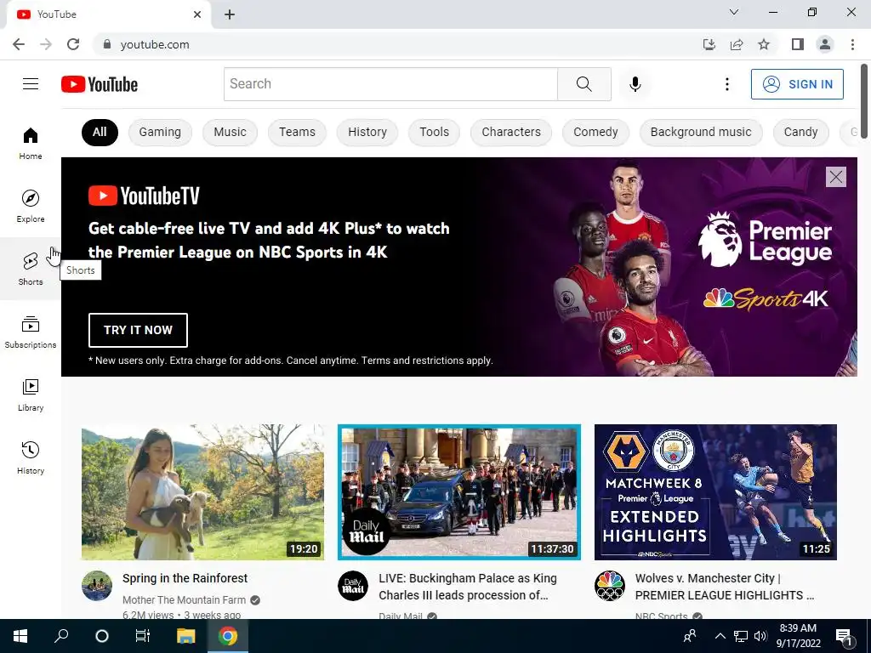The width and height of the screenshot is (871, 653).
Task: Close the YouTube TV banner ad
Action: coord(835,177)
